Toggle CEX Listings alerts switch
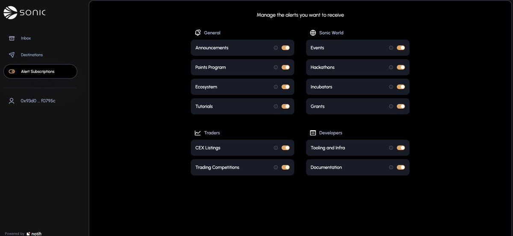The width and height of the screenshot is (513, 236). click(x=286, y=148)
